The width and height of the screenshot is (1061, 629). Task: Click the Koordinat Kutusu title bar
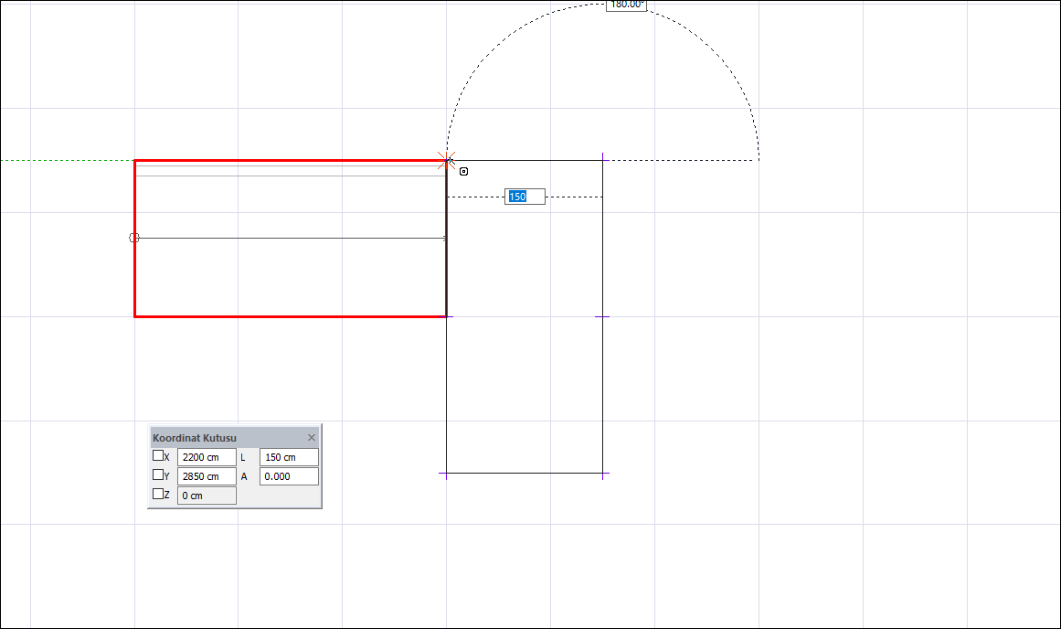tap(219, 438)
